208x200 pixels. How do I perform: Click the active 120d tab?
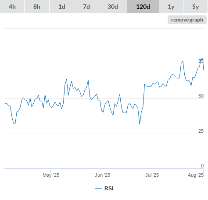click(x=143, y=7)
